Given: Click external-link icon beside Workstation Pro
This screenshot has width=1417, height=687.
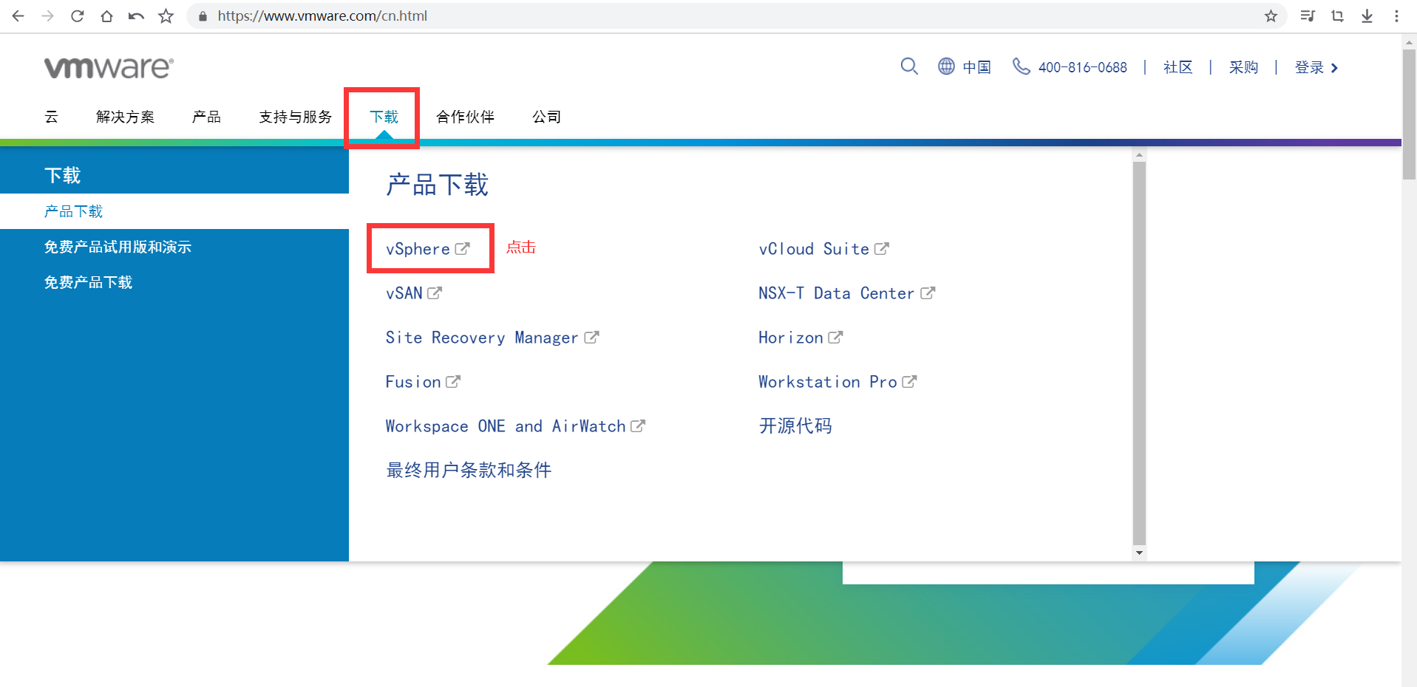Looking at the screenshot, I should click(909, 382).
